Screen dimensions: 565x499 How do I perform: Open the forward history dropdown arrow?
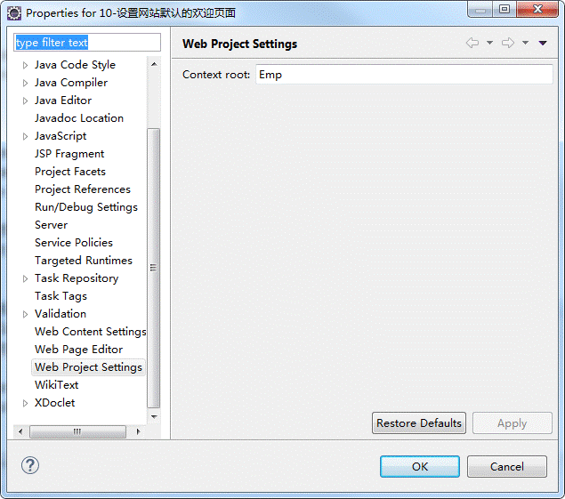click(x=525, y=43)
